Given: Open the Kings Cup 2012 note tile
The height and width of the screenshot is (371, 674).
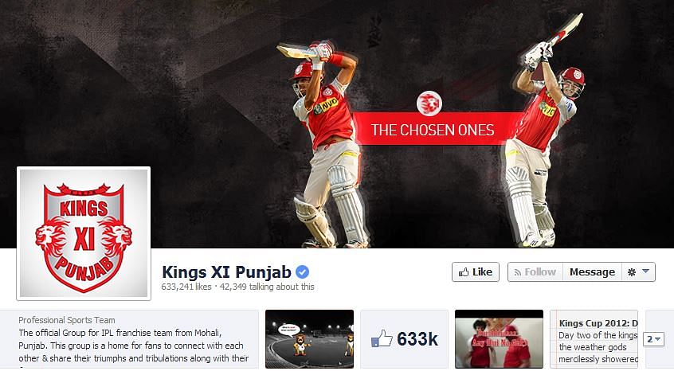Looking at the screenshot, I should click(x=594, y=339).
